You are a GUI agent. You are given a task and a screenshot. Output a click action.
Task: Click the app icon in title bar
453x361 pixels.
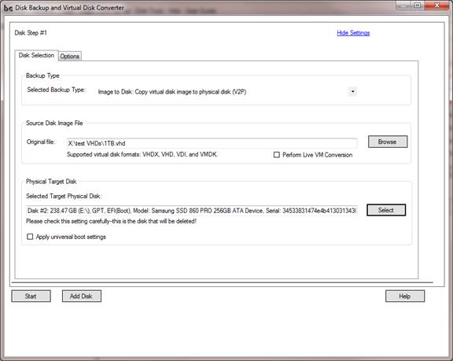[x=8, y=9]
